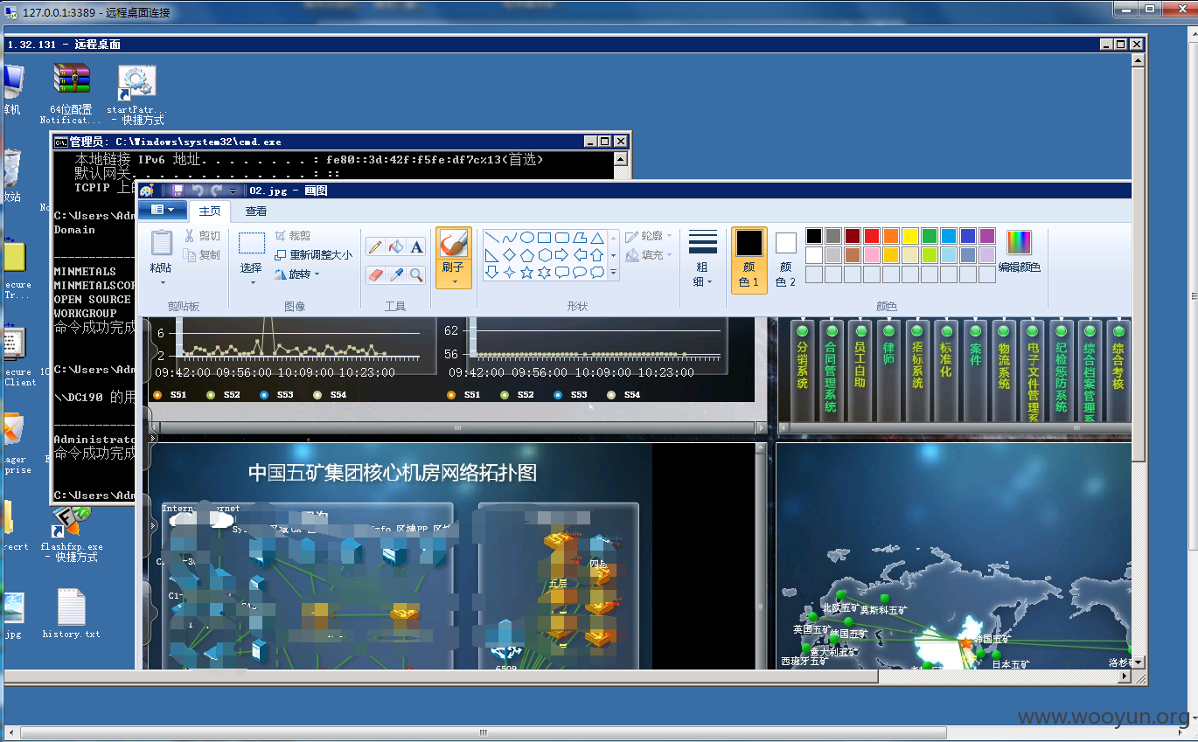1198x742 pixels.
Task: Select the Magnifier tool in Paint
Action: 416,274
